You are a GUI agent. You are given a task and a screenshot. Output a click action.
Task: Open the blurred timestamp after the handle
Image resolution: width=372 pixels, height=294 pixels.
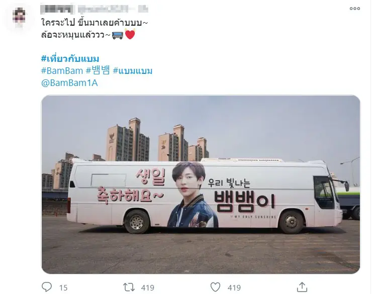tap(143, 9)
